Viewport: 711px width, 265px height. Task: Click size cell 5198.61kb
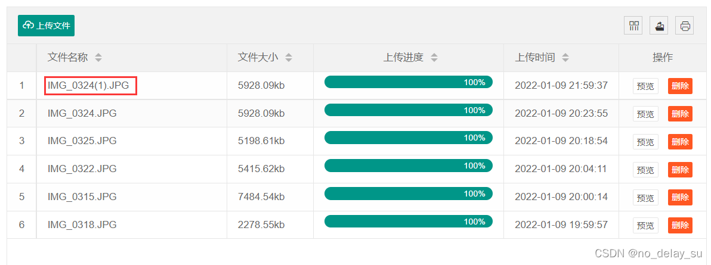pyautogui.click(x=261, y=141)
